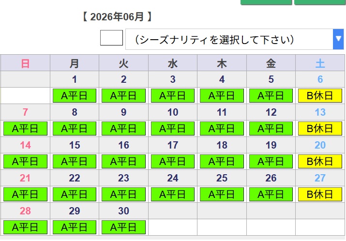This screenshot has height=241, width=346.
Task: Click the 水 Wednesday column header
Action: tap(173, 63)
